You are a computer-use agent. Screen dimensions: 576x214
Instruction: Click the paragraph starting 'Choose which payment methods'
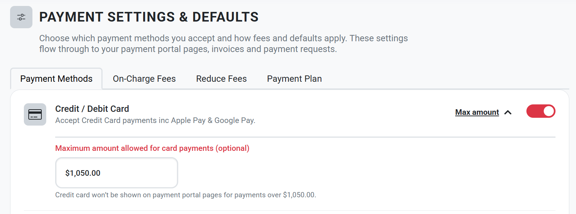click(223, 43)
